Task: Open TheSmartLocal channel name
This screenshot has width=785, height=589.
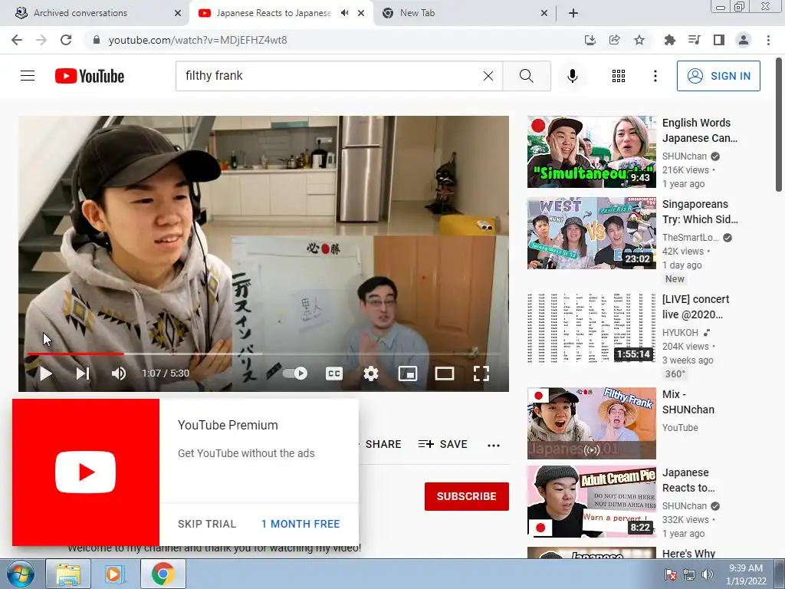Action: [x=691, y=238]
